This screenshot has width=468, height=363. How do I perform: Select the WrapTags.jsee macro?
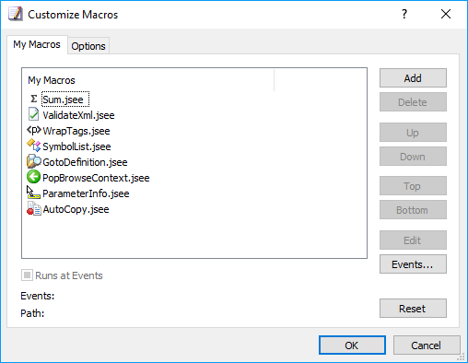(76, 131)
